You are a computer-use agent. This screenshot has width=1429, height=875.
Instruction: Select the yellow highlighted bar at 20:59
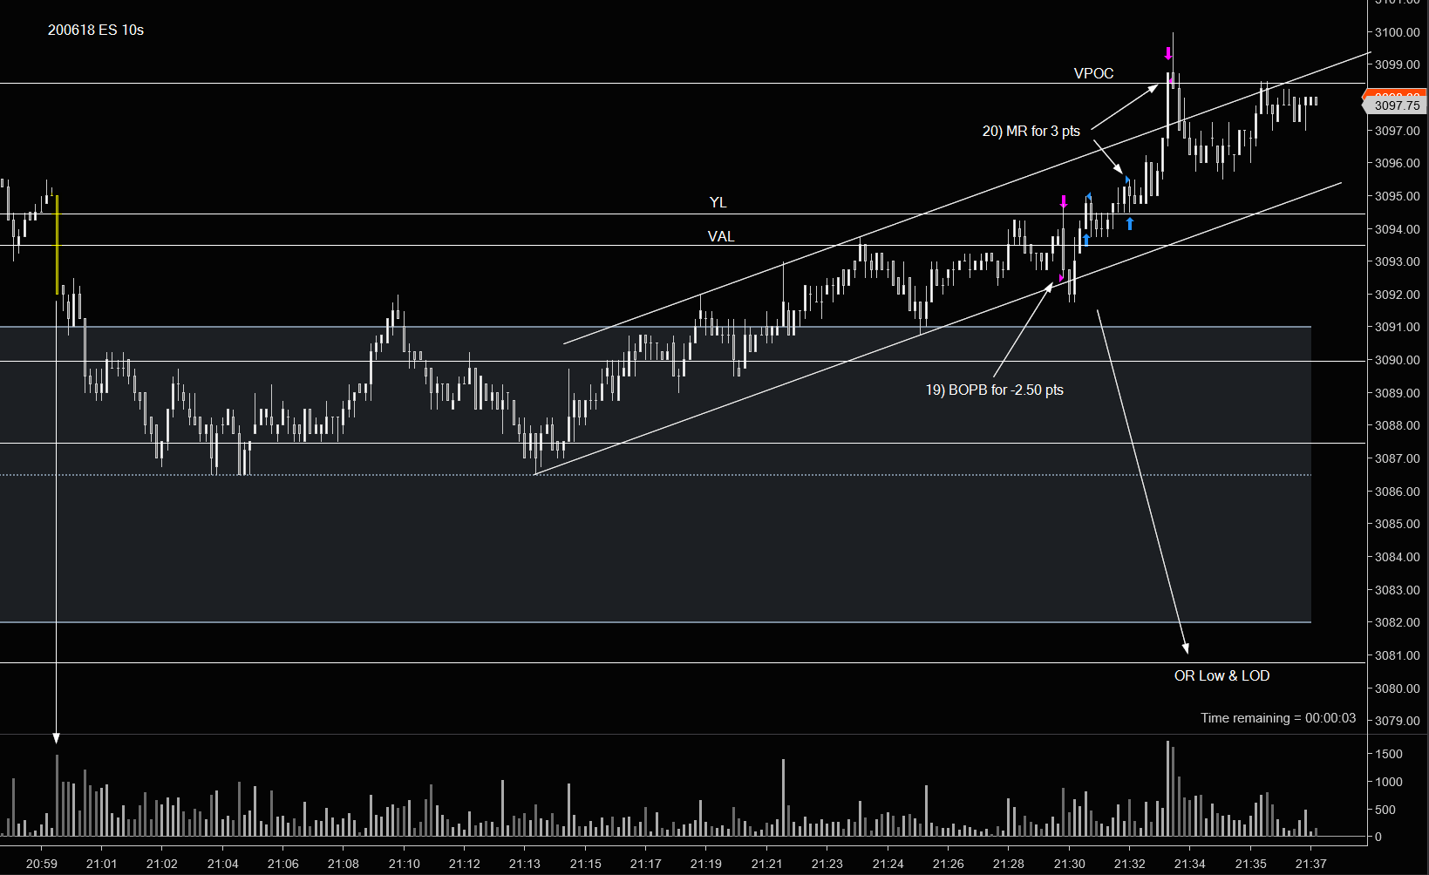click(x=57, y=245)
